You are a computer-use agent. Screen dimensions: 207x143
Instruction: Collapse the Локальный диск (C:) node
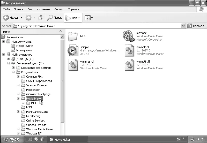click(x=8, y=63)
